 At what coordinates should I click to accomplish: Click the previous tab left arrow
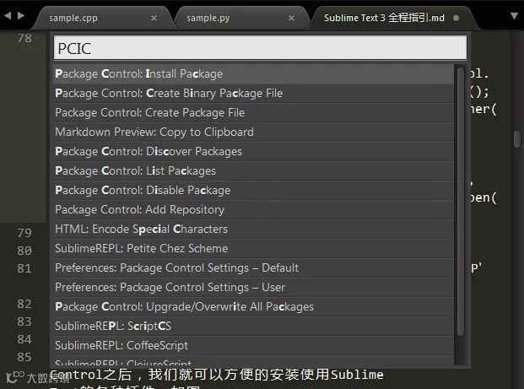point(8,15)
